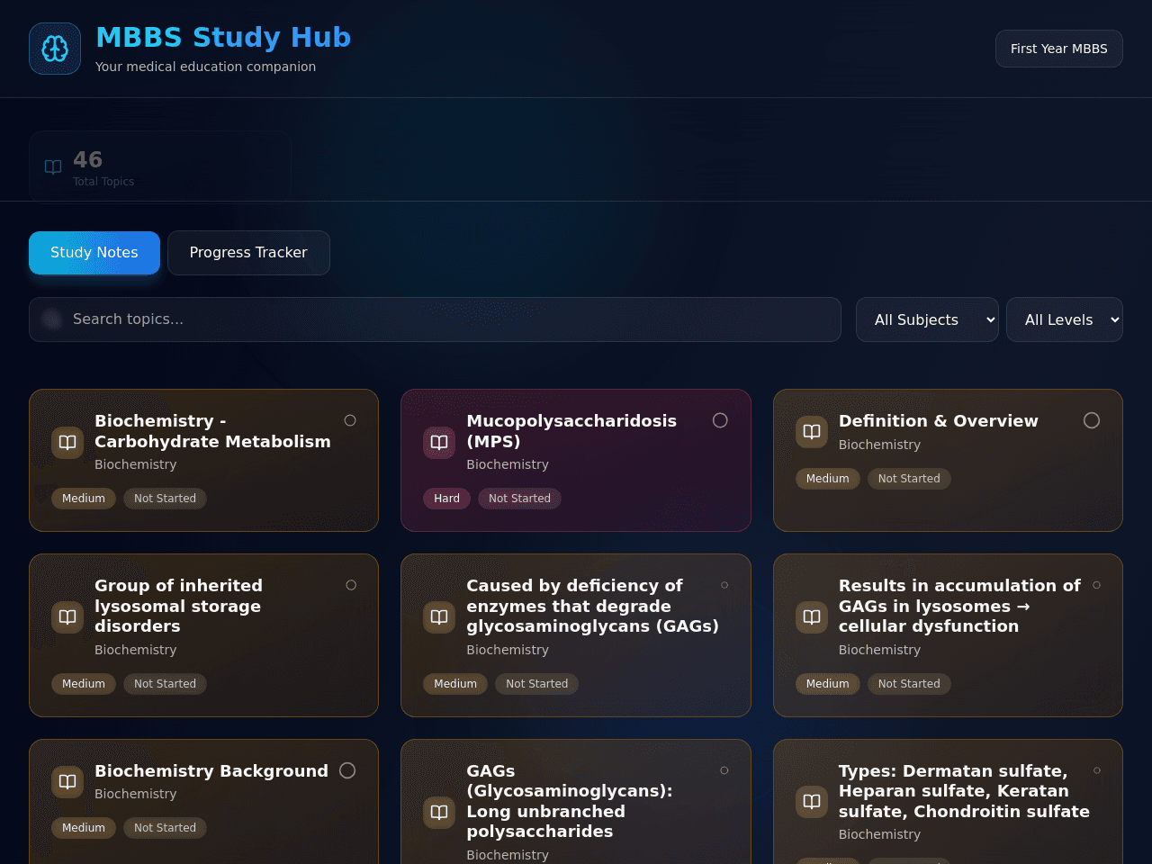
Task: Click book icon on Results in accumulation card
Action: pos(812,617)
